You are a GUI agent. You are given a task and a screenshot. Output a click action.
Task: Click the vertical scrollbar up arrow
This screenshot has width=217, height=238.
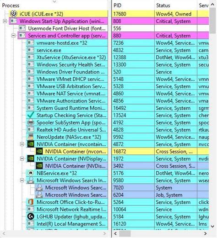pyautogui.click(x=212, y=5)
